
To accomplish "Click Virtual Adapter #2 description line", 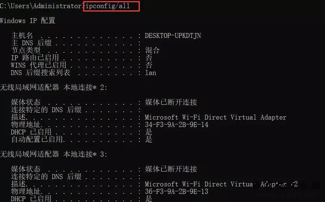I will coord(221,184).
